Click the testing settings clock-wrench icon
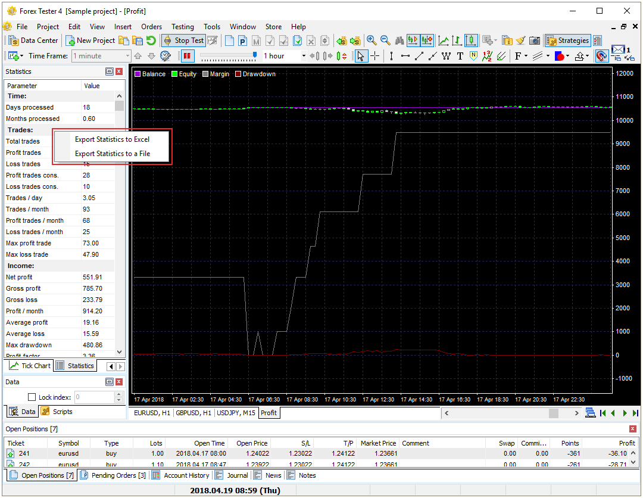 click(166, 56)
